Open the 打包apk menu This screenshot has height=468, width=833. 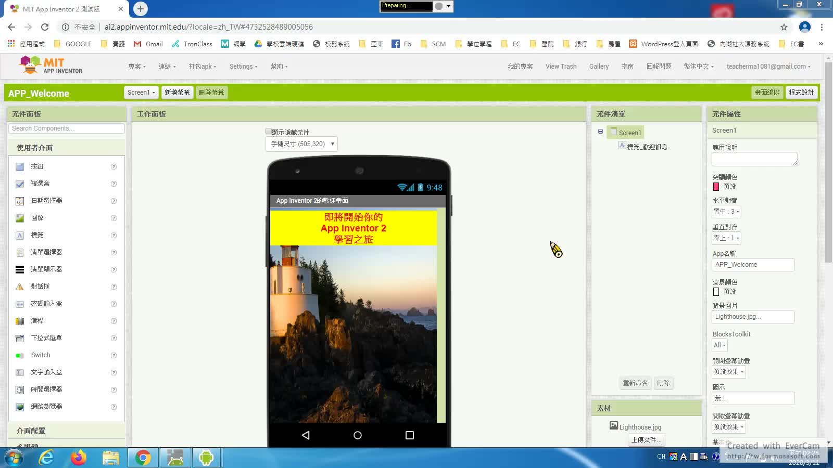point(203,67)
